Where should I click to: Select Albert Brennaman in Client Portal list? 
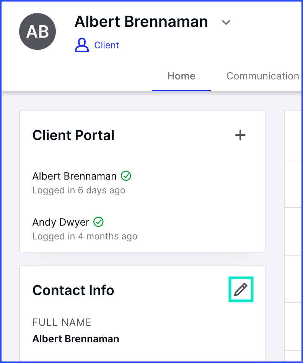[74, 176]
